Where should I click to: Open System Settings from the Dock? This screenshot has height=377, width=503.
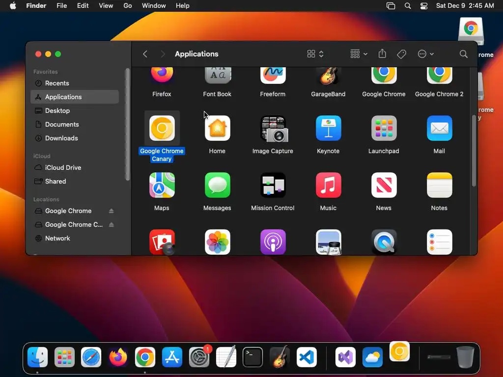click(x=199, y=357)
